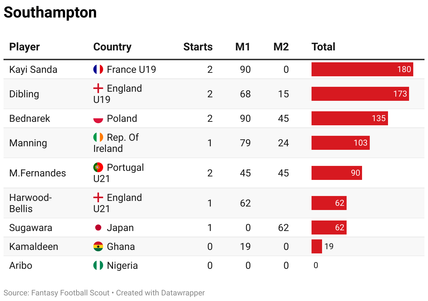
Task: Click the France flag icon
Action: click(x=98, y=69)
